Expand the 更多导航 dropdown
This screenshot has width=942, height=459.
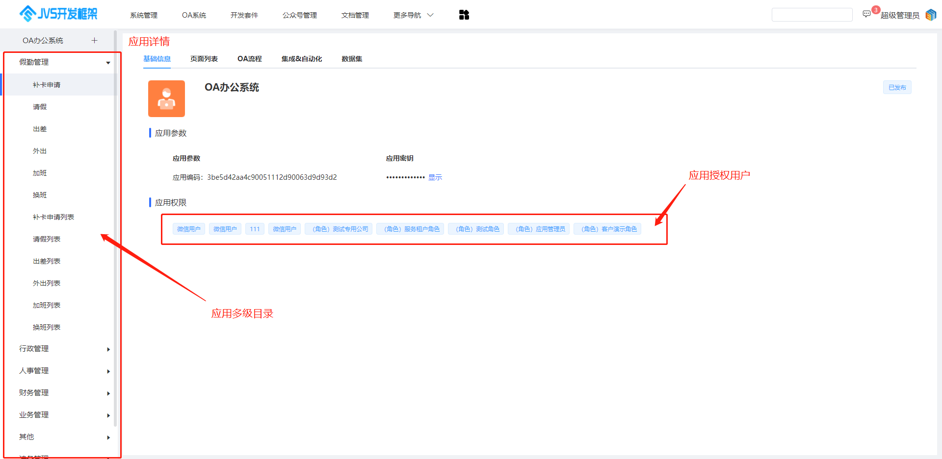[414, 15]
